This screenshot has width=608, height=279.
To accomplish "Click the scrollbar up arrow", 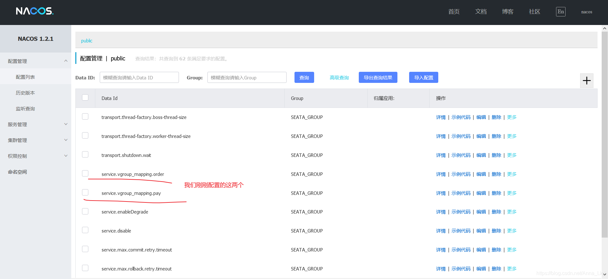I will 605,28.
